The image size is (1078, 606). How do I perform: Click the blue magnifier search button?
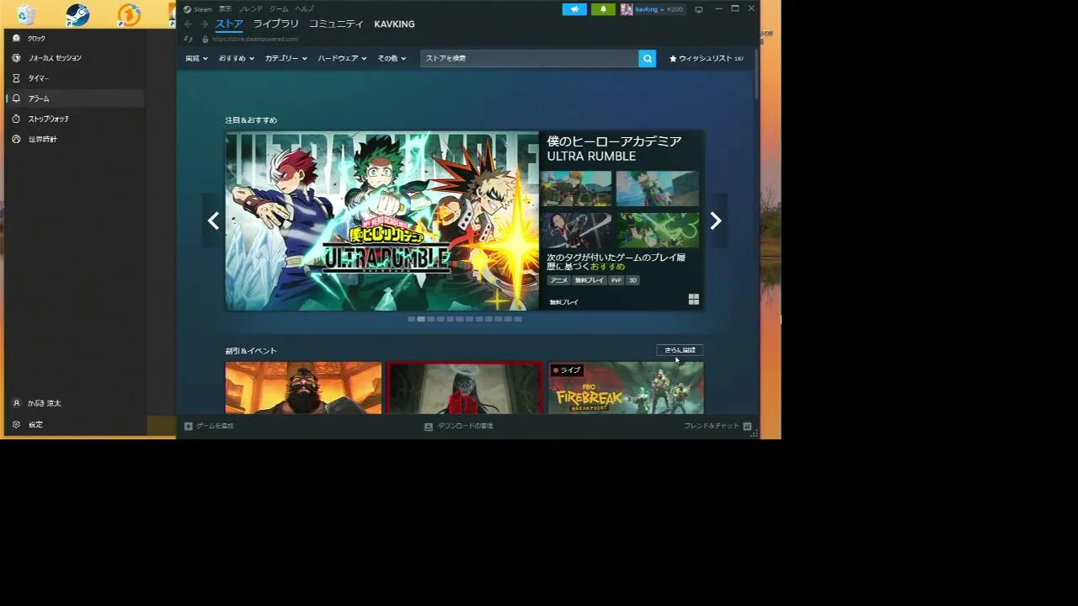(648, 58)
